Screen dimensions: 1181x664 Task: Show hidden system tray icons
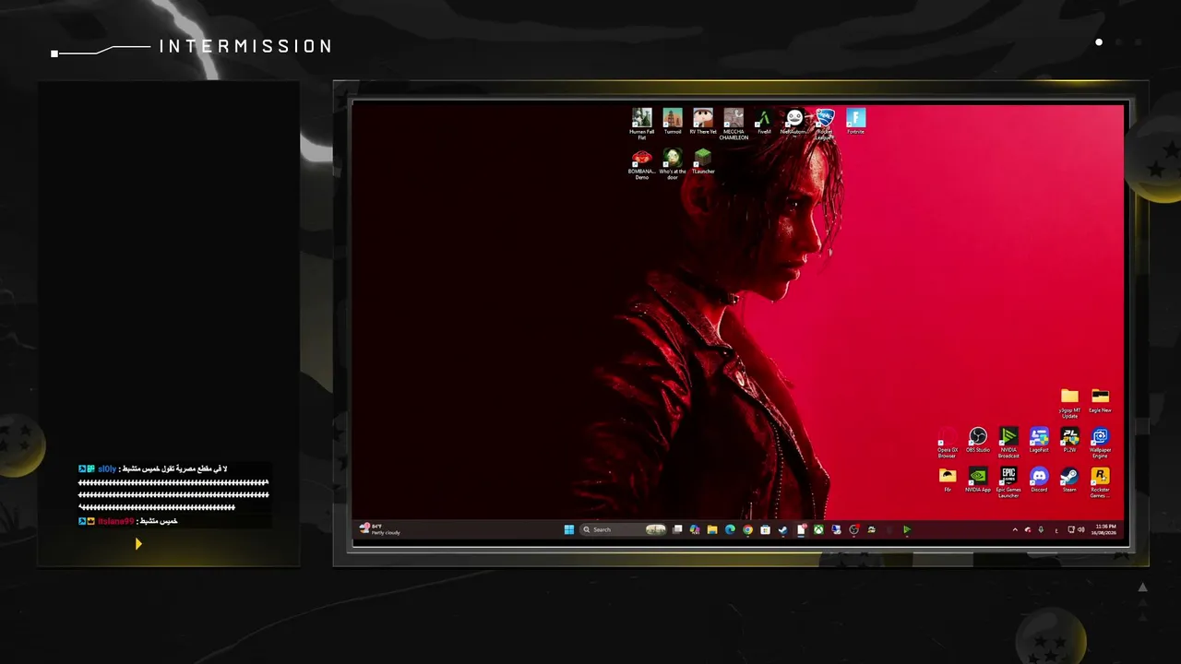(1016, 529)
